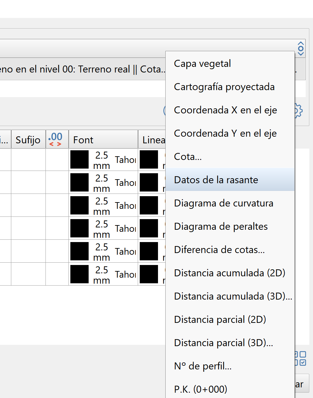Click the unchecked square icon in the bottom-right grid
Viewport: 313px width, 398px height.
click(x=303, y=354)
